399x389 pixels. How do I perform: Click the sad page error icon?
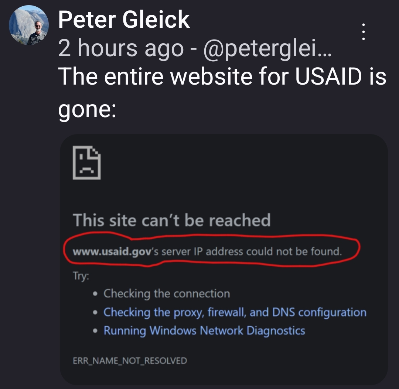[87, 163]
